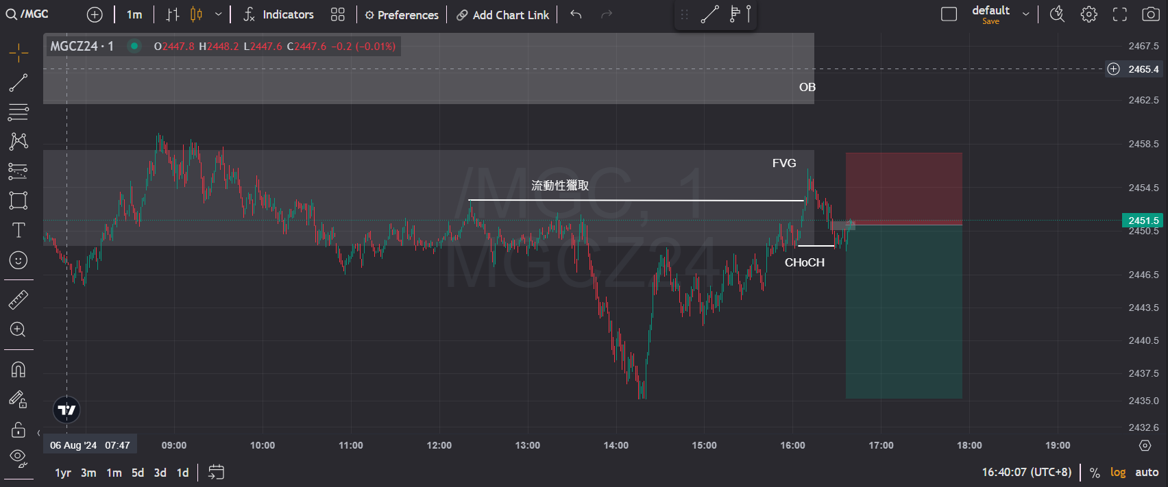
Task: Click Add Chart Link
Action: click(503, 15)
